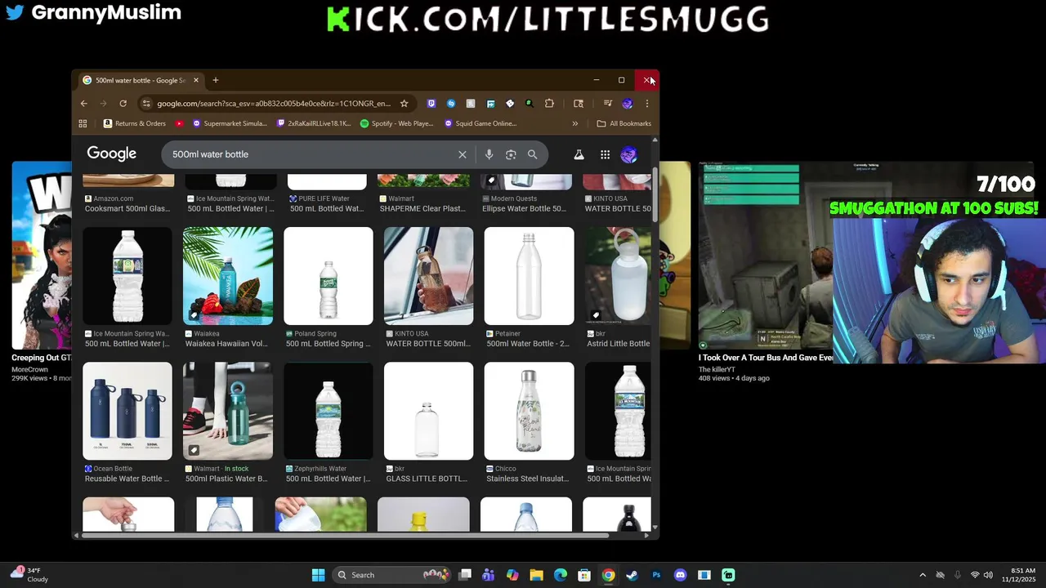Submit search with the magnifier icon

[x=533, y=154]
